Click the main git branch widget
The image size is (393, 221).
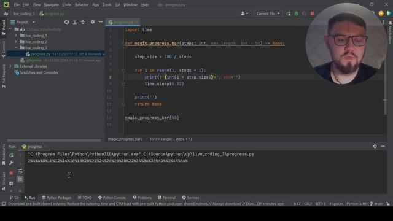pos(376,204)
